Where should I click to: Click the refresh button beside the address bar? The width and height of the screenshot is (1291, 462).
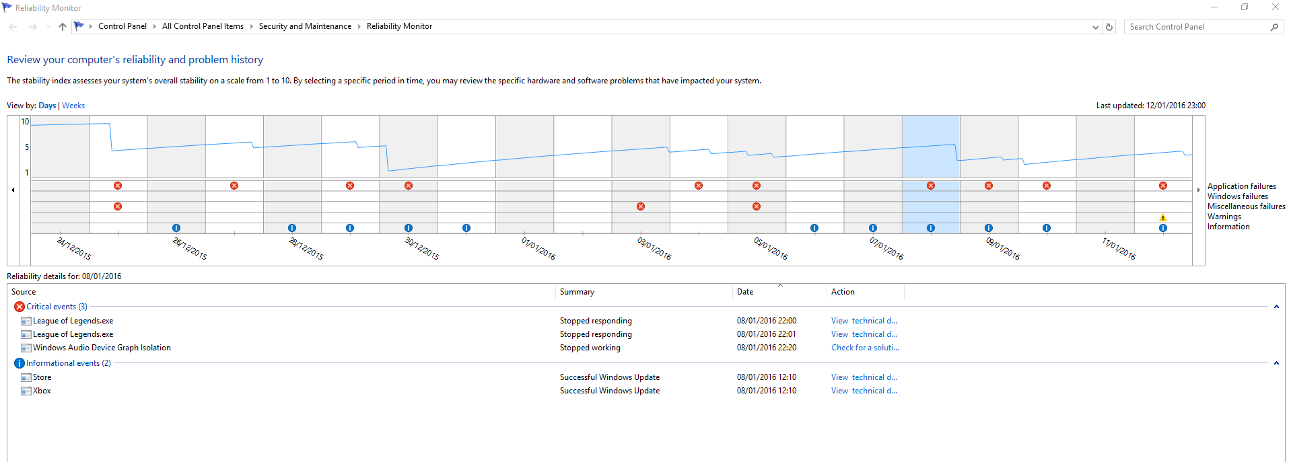tap(1109, 27)
